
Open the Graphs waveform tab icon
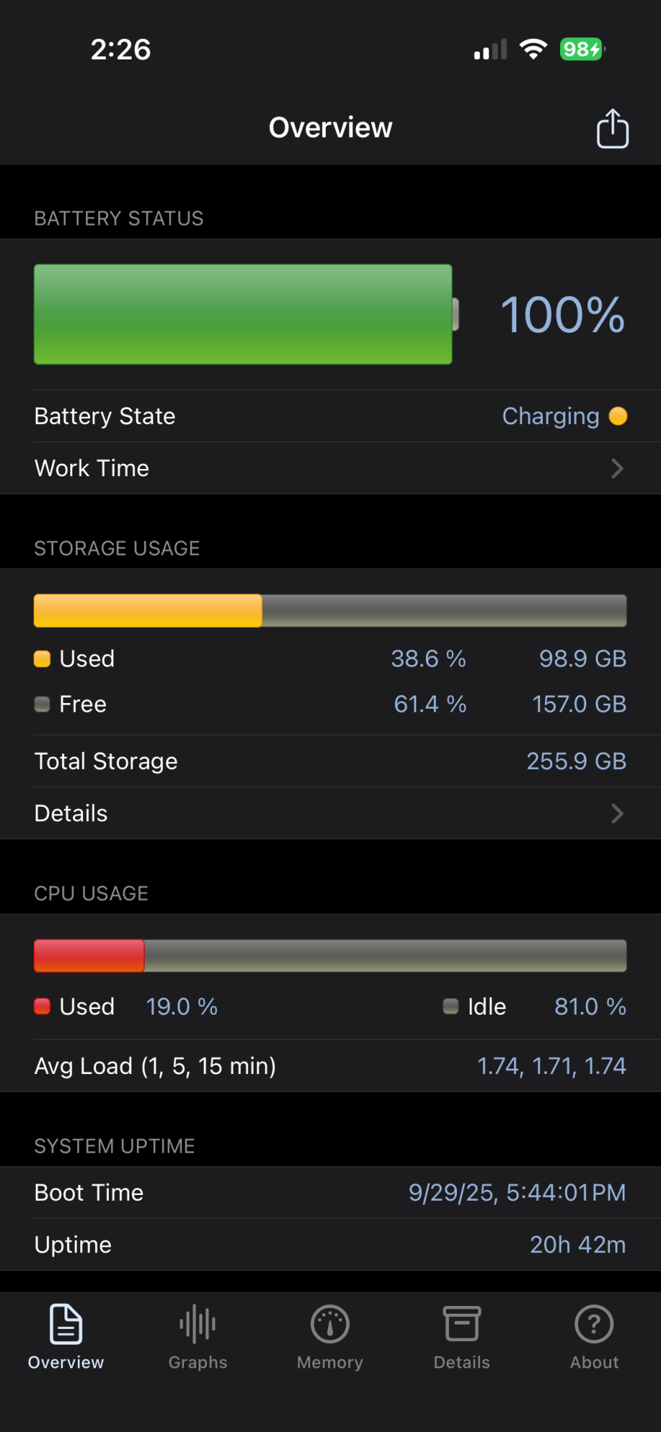[198, 1324]
